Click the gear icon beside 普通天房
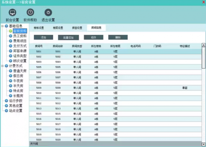Viewport: 206px width, 147px height. point(10,71)
